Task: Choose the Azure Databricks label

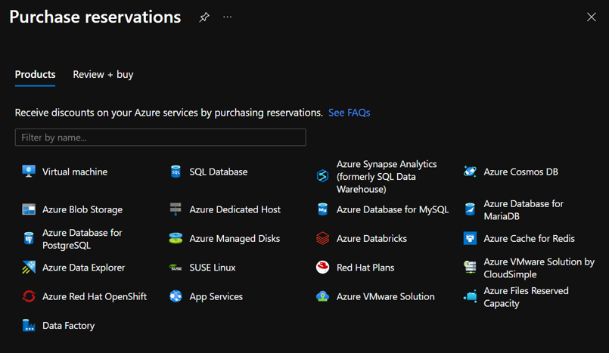Action: coord(371,239)
